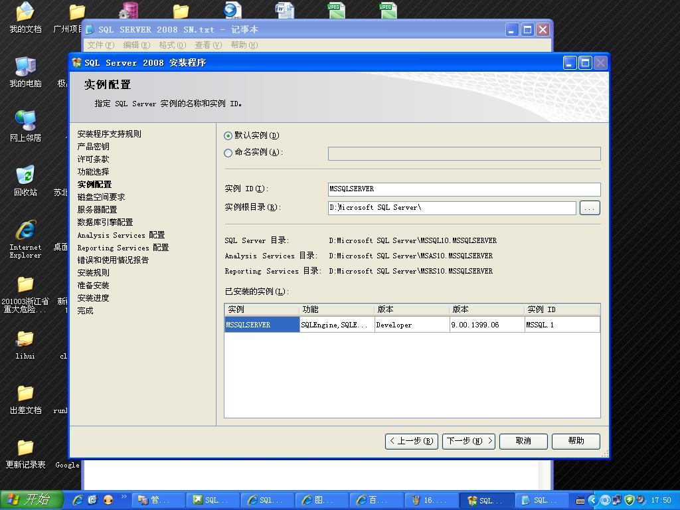Open the 格式 menu in Notepad
The width and height of the screenshot is (680, 510).
(172, 45)
